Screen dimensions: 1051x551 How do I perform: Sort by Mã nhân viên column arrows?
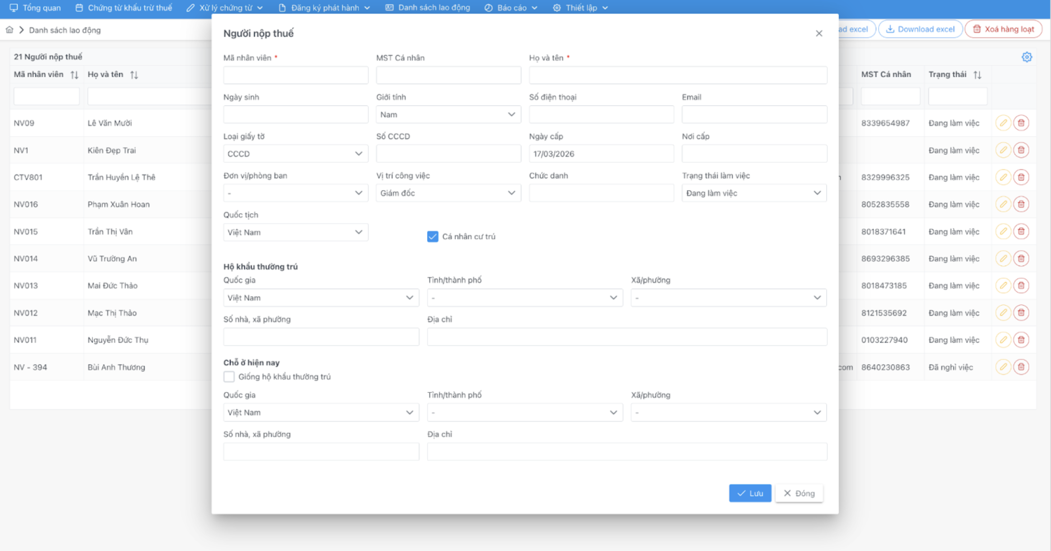[74, 75]
